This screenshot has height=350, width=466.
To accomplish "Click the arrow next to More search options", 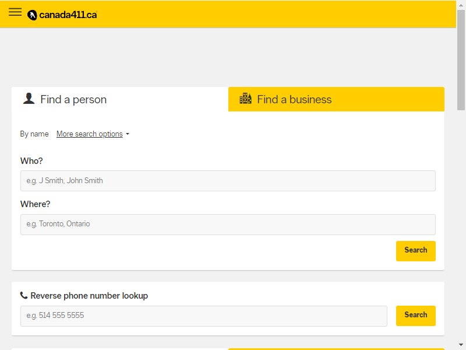I will click(x=128, y=134).
